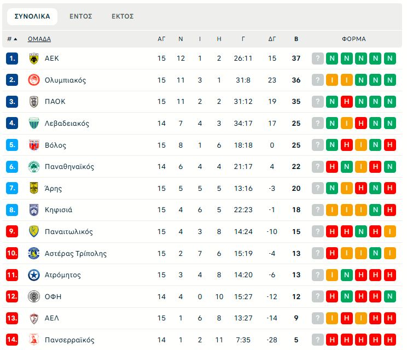Click the Ολυμπιακός club logo
This screenshot has height=350, width=407.
[34, 80]
